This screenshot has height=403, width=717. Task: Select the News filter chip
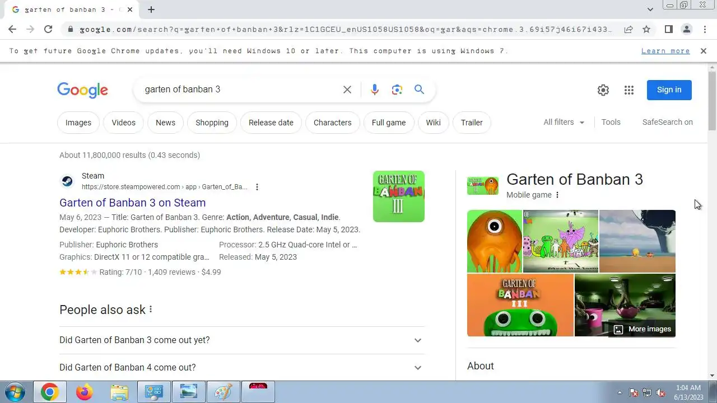point(165,123)
